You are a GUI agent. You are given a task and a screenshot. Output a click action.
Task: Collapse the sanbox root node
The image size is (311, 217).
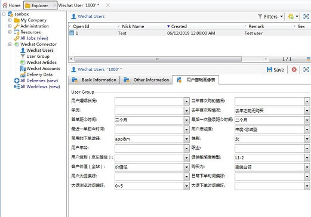coord(4,14)
